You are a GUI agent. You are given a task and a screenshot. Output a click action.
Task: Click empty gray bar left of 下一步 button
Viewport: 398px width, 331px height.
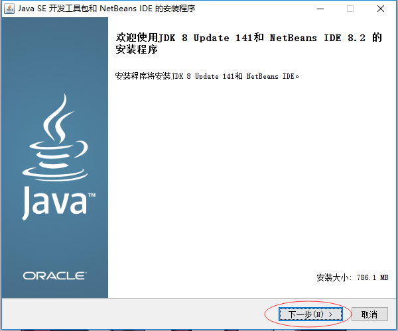[133, 314]
